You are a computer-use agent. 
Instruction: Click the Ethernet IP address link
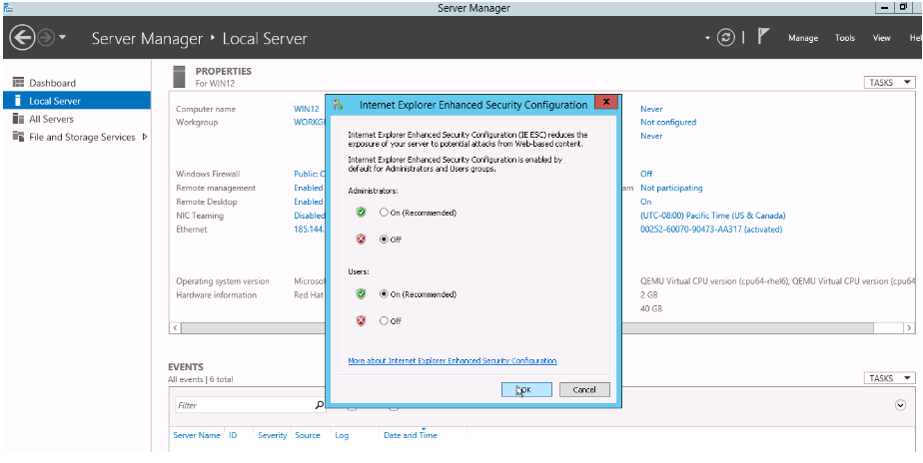pos(309,230)
